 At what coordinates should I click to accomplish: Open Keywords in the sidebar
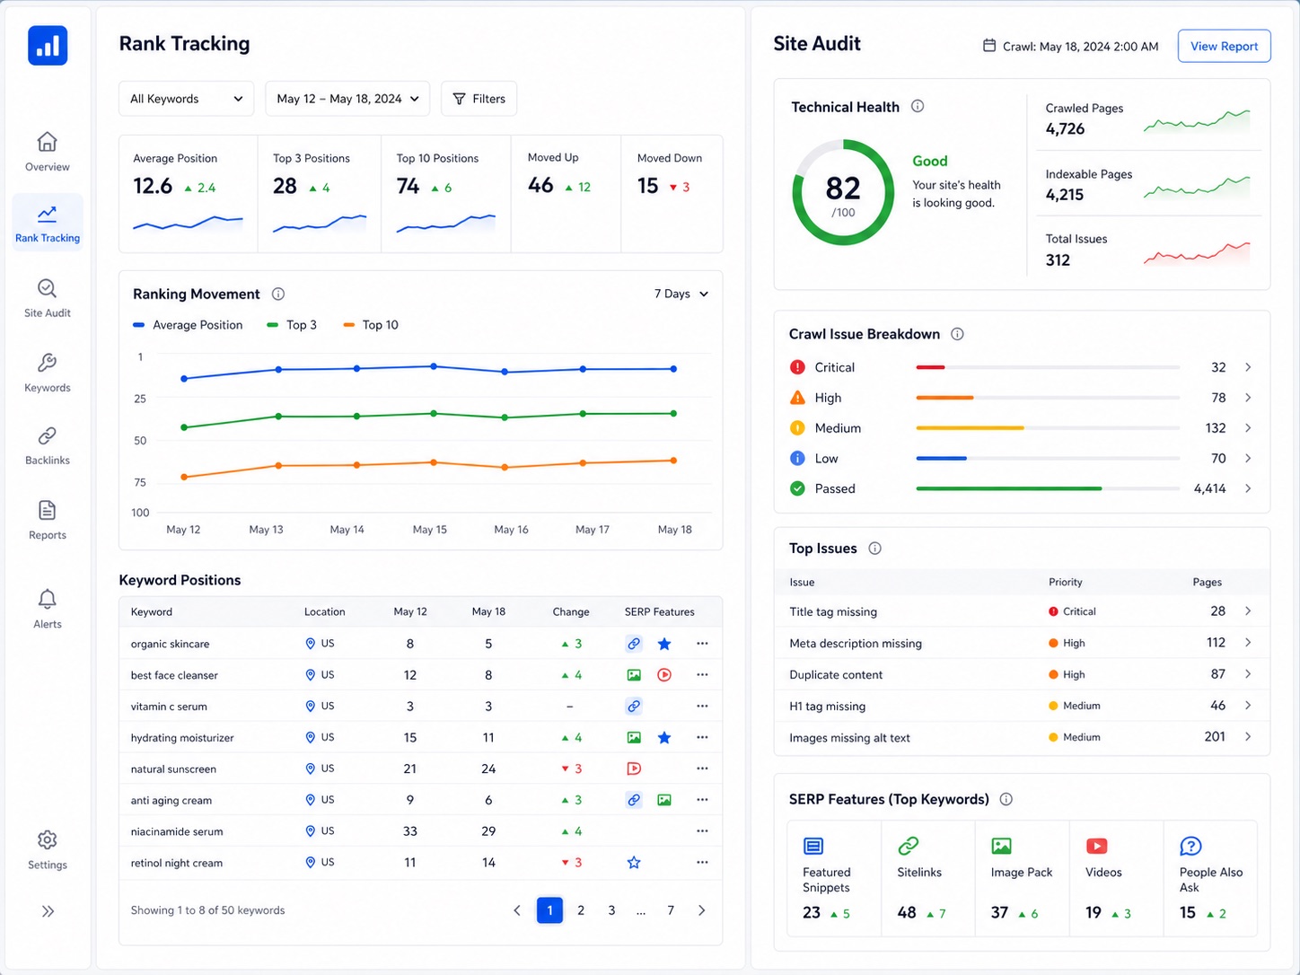pyautogui.click(x=48, y=373)
